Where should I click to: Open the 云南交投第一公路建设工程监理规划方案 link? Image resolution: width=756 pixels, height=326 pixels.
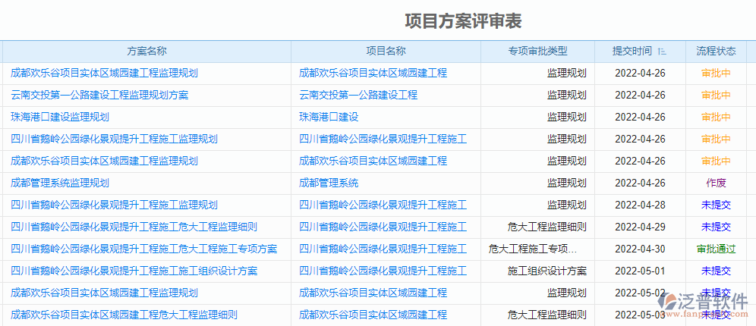pos(99,96)
